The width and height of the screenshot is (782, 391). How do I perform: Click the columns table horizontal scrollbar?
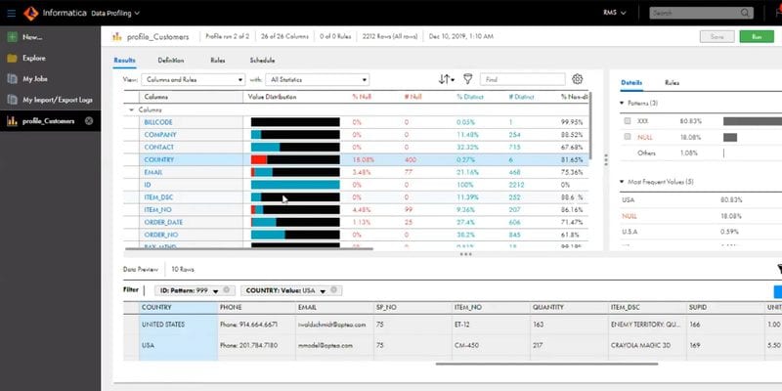coord(249,248)
